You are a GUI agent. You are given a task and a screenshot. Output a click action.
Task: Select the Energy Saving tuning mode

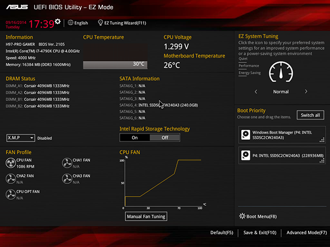(250, 73)
